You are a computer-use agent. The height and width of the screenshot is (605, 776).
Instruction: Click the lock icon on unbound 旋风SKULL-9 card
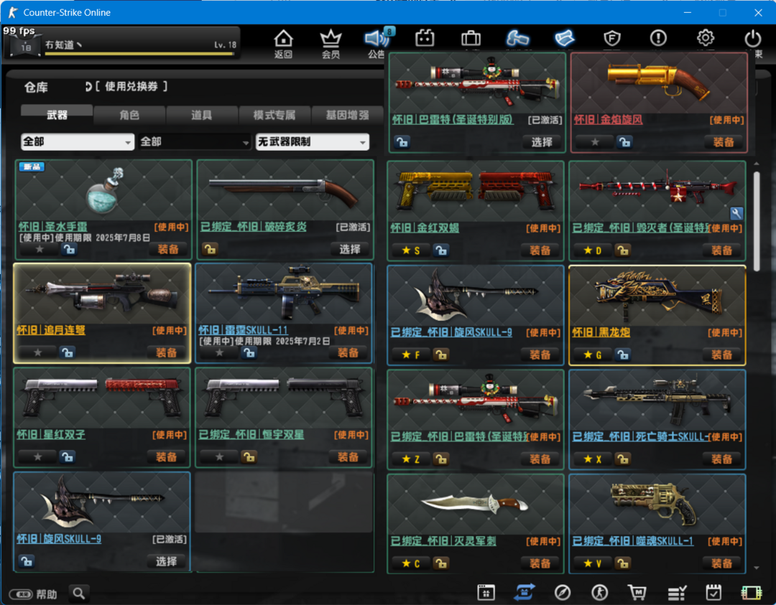(x=27, y=561)
